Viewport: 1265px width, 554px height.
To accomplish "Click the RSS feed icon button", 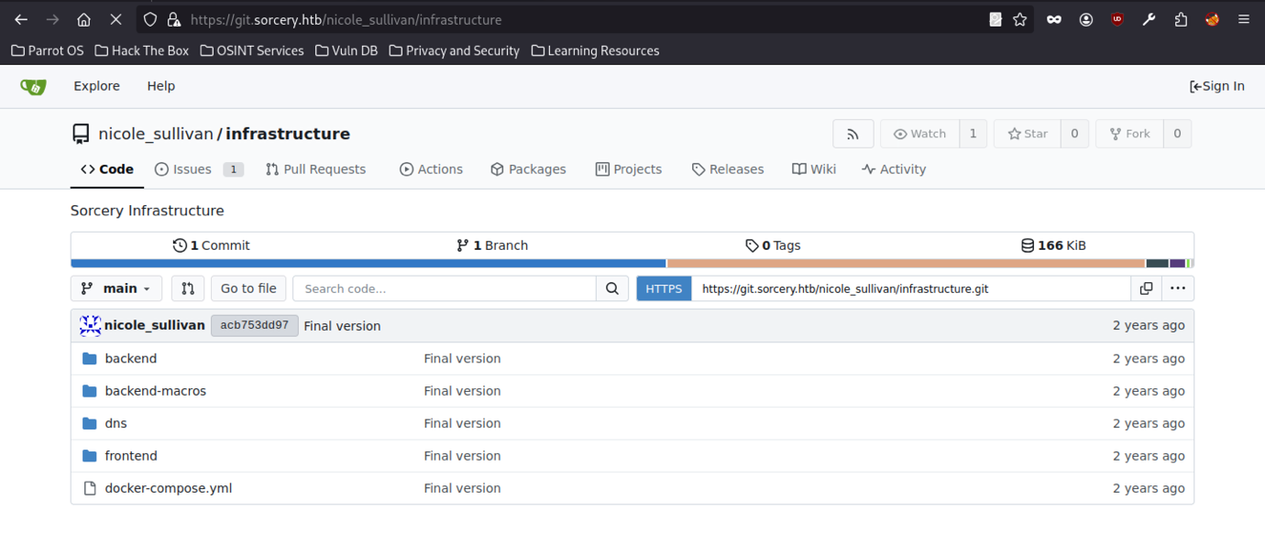I will tap(852, 134).
